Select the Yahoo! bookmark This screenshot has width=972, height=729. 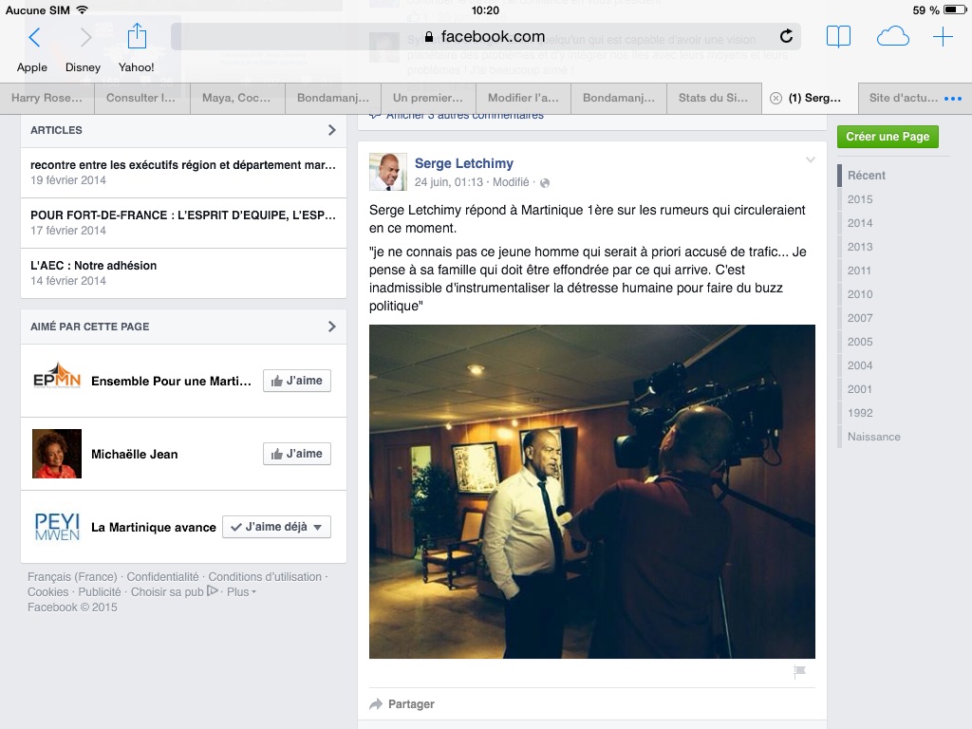pyautogui.click(x=137, y=67)
